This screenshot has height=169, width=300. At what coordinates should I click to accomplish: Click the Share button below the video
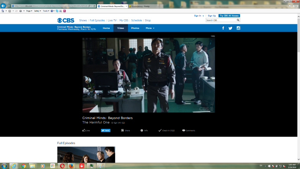126,131
